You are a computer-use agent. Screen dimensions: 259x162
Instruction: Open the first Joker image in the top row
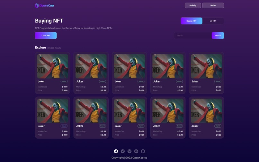(x=52, y=66)
